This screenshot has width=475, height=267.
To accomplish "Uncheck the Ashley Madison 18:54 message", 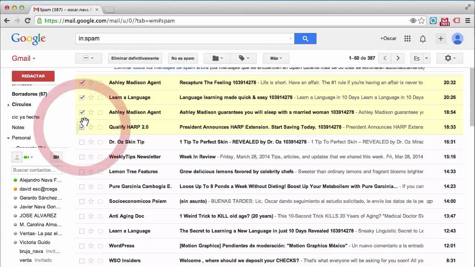I will [82, 112].
